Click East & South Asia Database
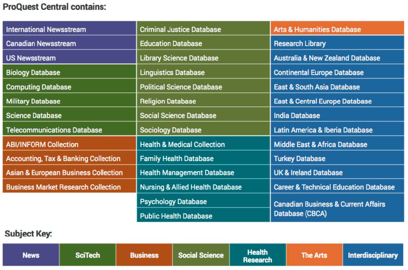Screen dimensions: 408x270 pyautogui.click(x=337, y=86)
